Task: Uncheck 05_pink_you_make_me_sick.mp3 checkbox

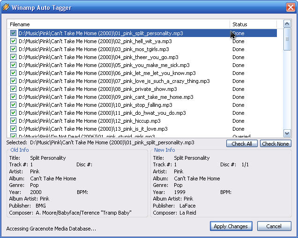Action: (13, 65)
